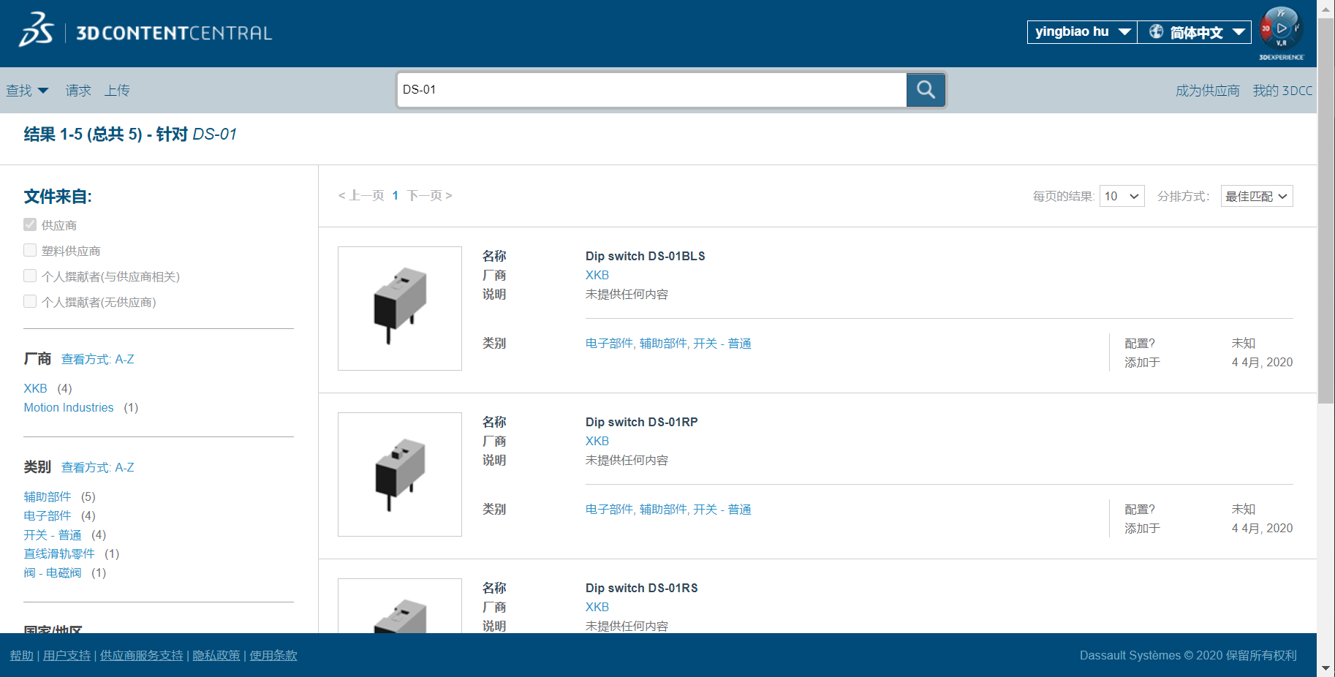Toggle the 供应商 checkbox
Viewport: 1335px width, 677px height.
[x=30, y=224]
